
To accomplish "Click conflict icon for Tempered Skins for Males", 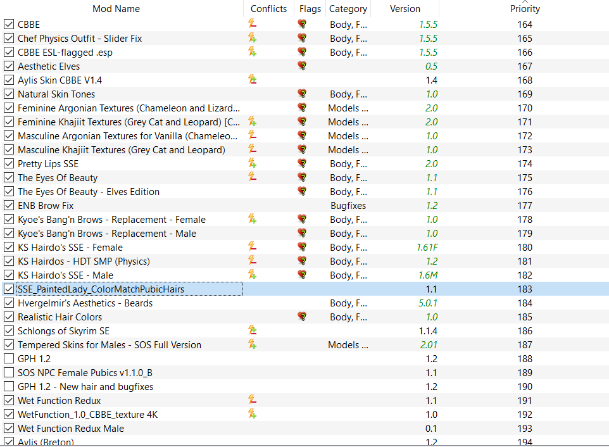I will coord(252,344).
